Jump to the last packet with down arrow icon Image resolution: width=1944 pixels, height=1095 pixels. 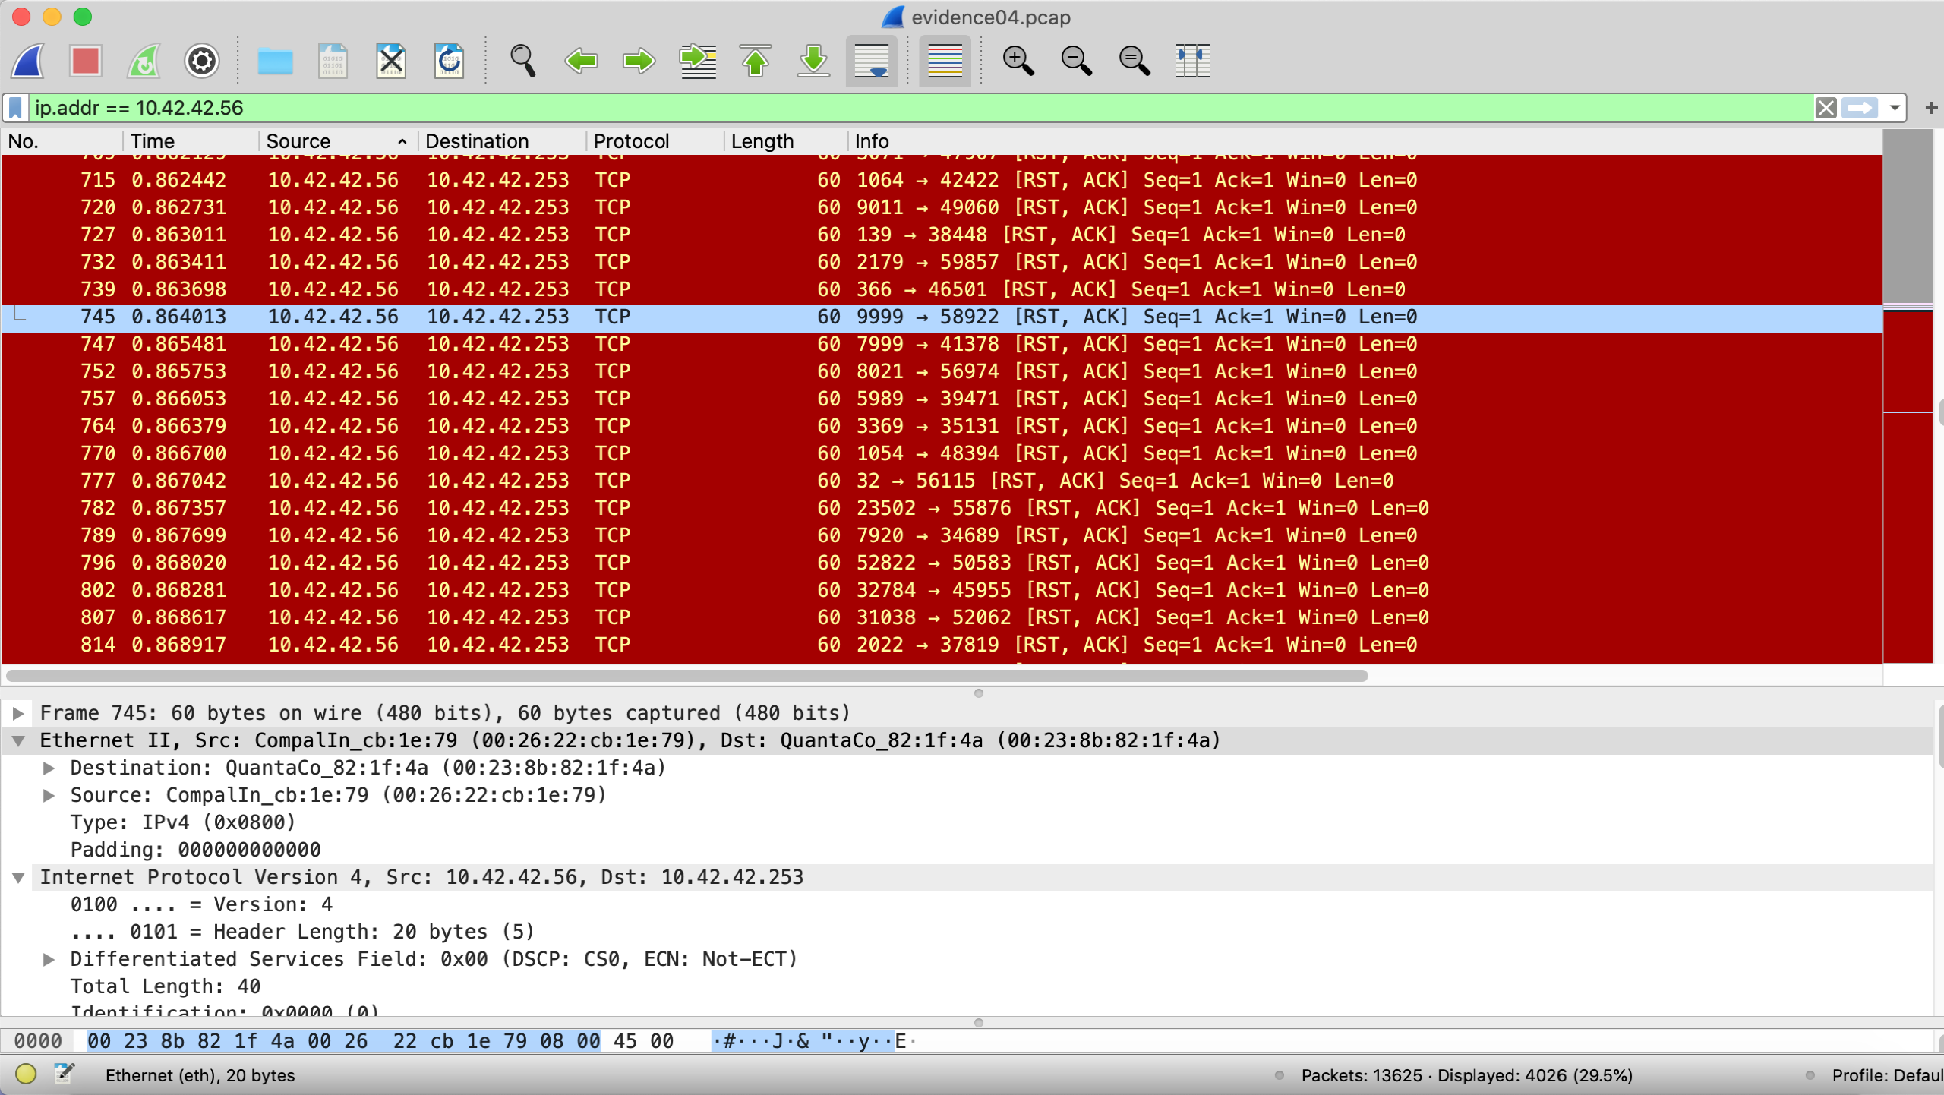pyautogui.click(x=813, y=61)
